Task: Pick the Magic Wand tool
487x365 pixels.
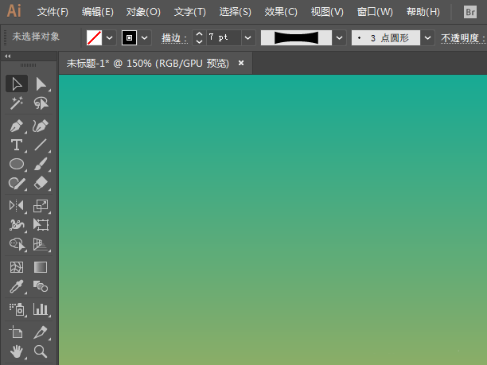Action: coord(17,103)
